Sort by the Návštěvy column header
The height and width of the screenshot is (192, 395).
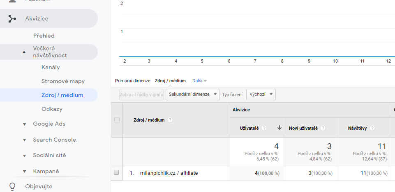coord(358,128)
